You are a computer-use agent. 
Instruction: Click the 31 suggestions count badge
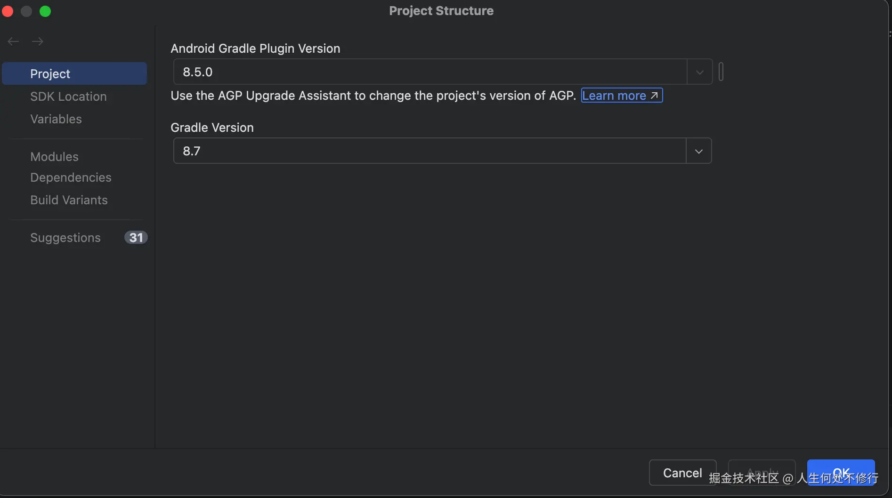point(136,238)
